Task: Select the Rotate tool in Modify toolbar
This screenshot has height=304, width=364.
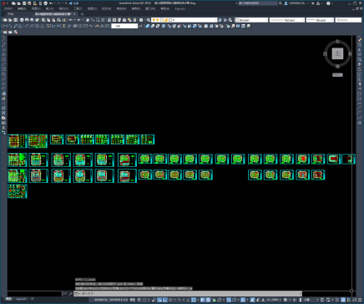Action: pyautogui.click(x=359, y=69)
